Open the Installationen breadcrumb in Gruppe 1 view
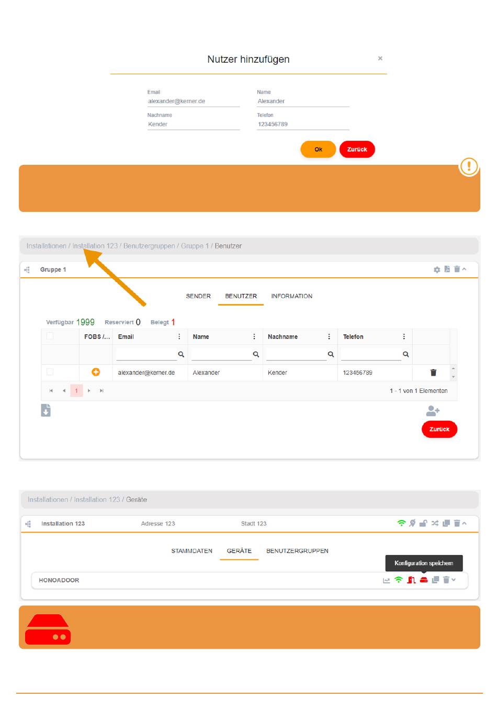Screen dimensions: 497x710 (47, 246)
